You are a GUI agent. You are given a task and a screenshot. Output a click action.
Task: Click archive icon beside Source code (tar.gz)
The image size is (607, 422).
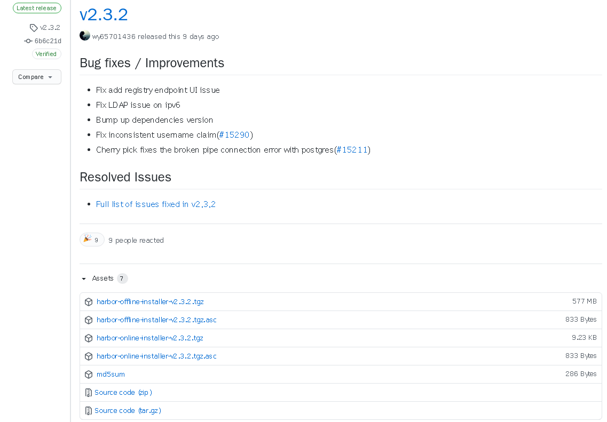pos(88,411)
